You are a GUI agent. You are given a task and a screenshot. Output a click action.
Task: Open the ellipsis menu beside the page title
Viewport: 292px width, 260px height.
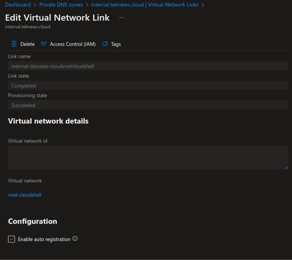pos(122,17)
